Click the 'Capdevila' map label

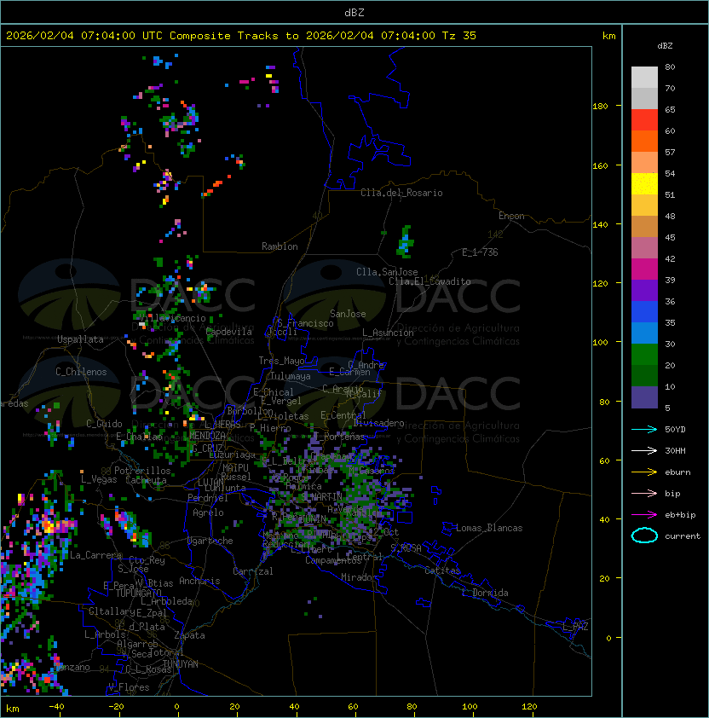[x=229, y=332]
